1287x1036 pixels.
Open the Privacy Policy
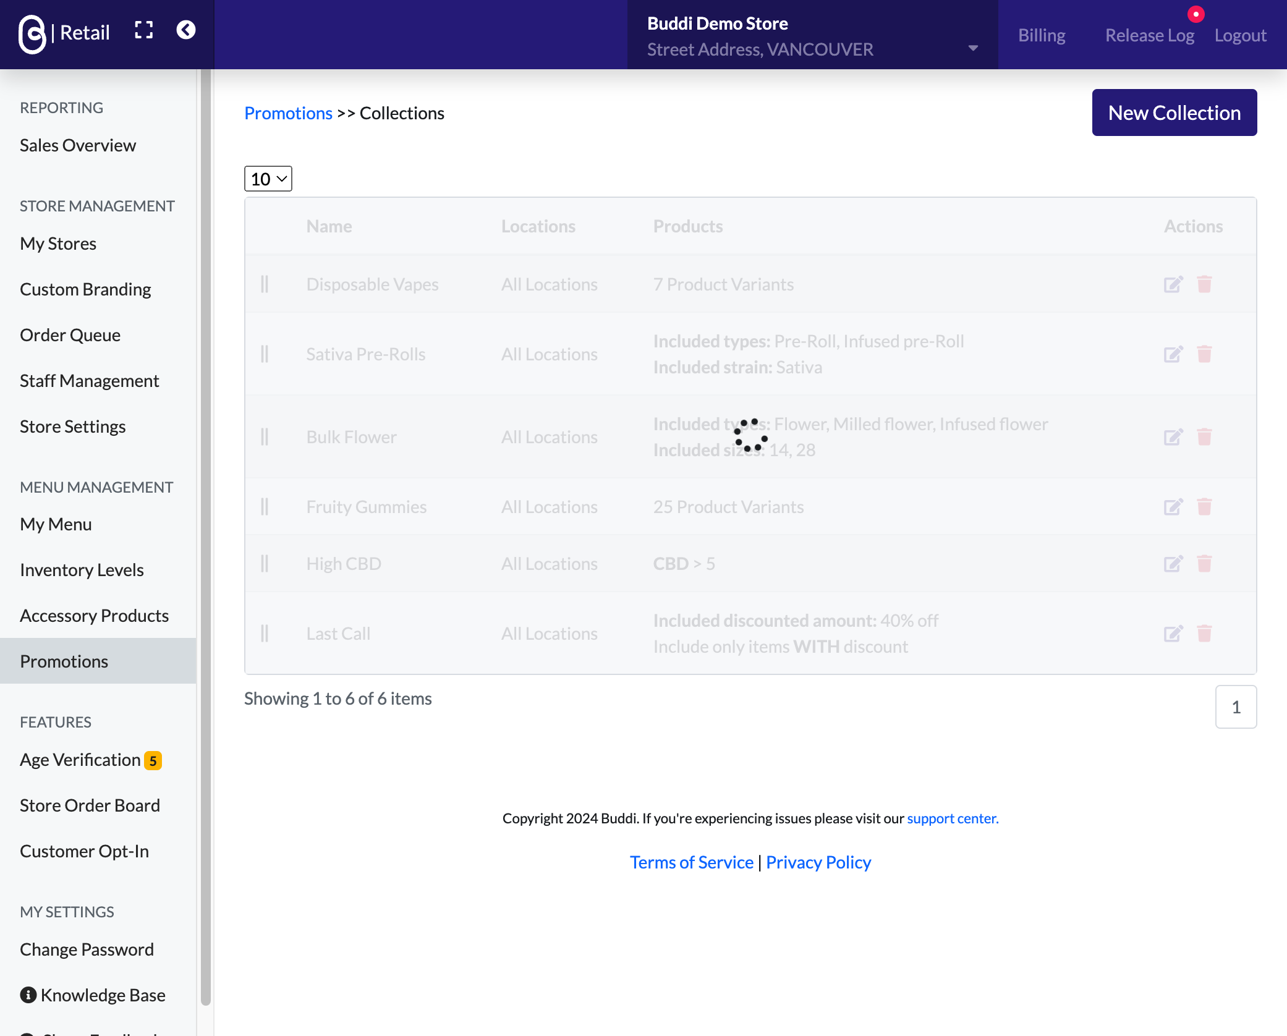tap(818, 862)
